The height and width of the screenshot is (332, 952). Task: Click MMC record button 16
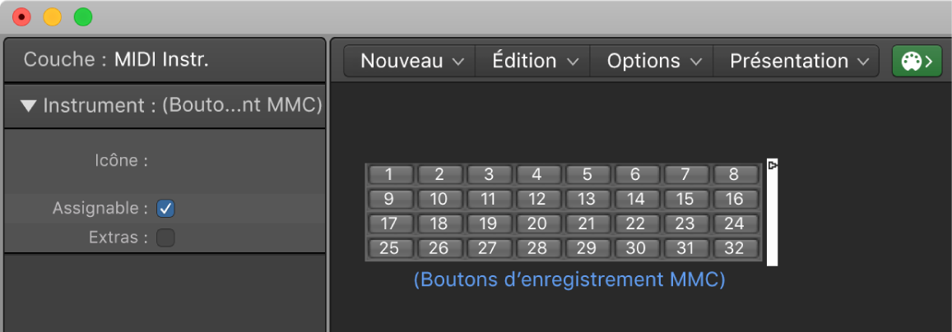[x=736, y=199]
